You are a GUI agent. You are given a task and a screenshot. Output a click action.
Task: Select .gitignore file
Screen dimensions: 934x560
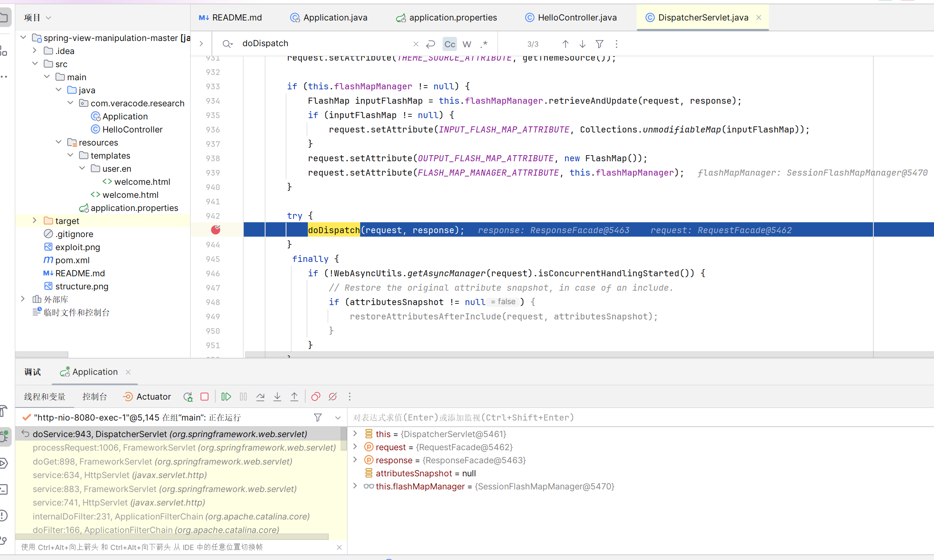68,234
